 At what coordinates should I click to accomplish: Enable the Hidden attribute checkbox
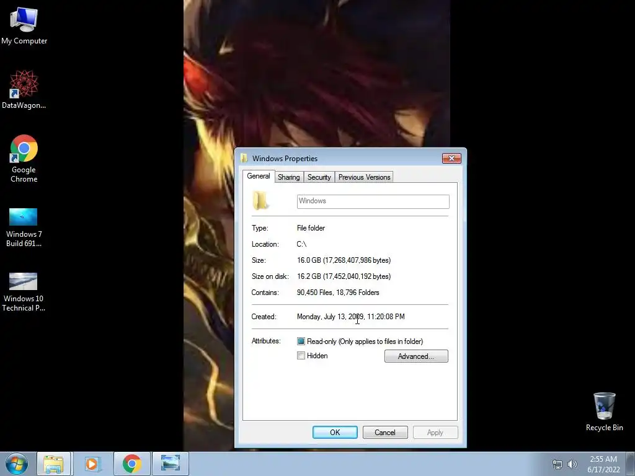301,356
